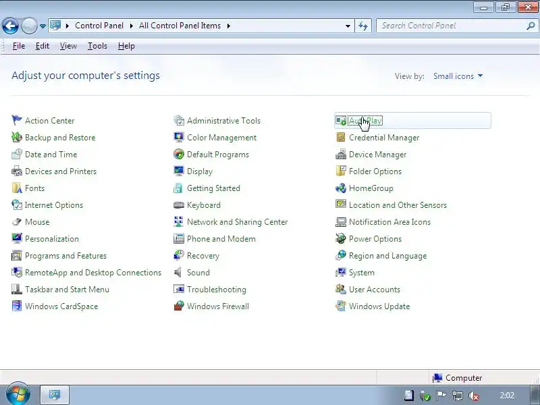Click the Network and Sharing Center icon
The height and width of the screenshot is (405, 540).
click(179, 221)
